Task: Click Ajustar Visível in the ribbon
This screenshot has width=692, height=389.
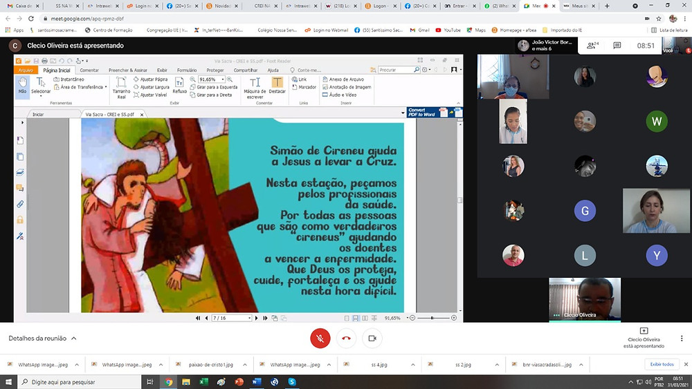Action: click(x=150, y=95)
